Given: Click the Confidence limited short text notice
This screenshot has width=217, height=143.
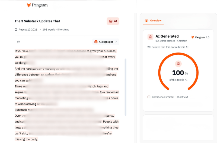Looking at the screenshot, I should tap(168, 97).
